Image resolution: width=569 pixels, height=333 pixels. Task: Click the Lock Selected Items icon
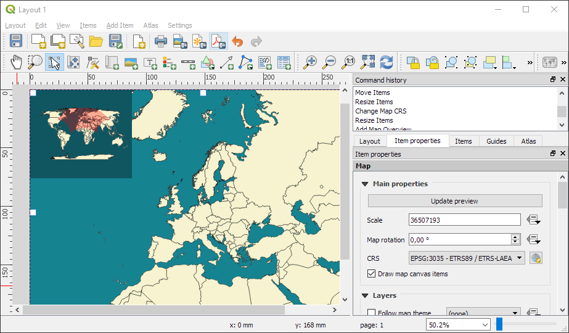click(413, 62)
